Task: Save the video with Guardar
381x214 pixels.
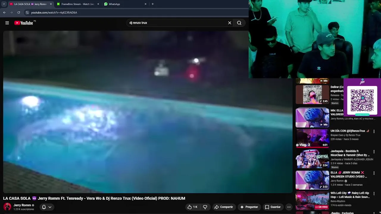Action: click(x=273, y=207)
